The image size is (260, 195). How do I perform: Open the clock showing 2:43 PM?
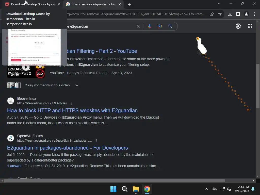tap(242, 189)
